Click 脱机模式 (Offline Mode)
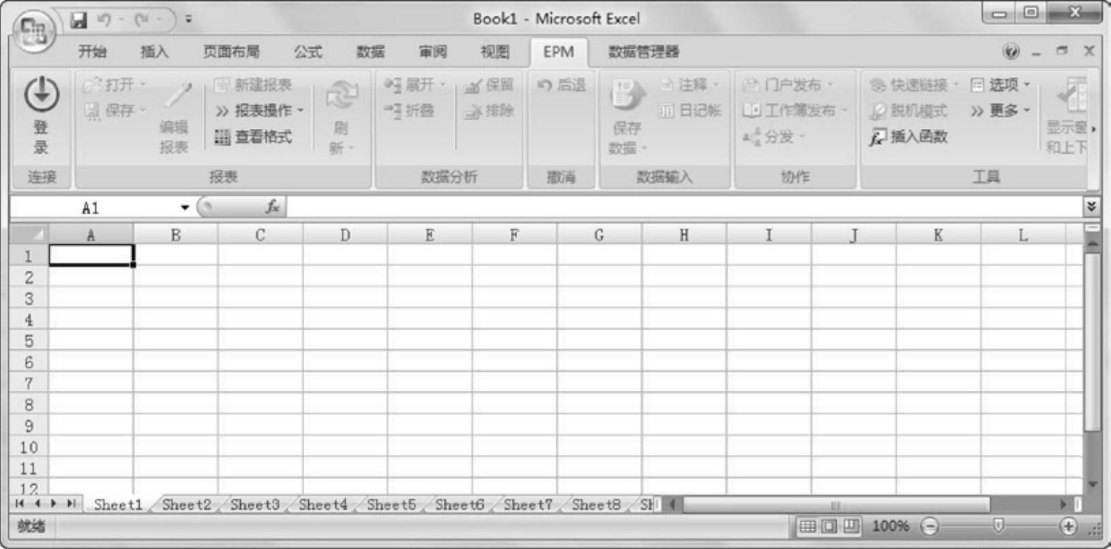Screen dimensions: 1111x549 909,110
